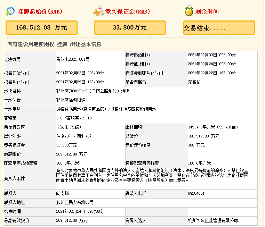Click the 保证金到账截止时间 label

click(144, 73)
